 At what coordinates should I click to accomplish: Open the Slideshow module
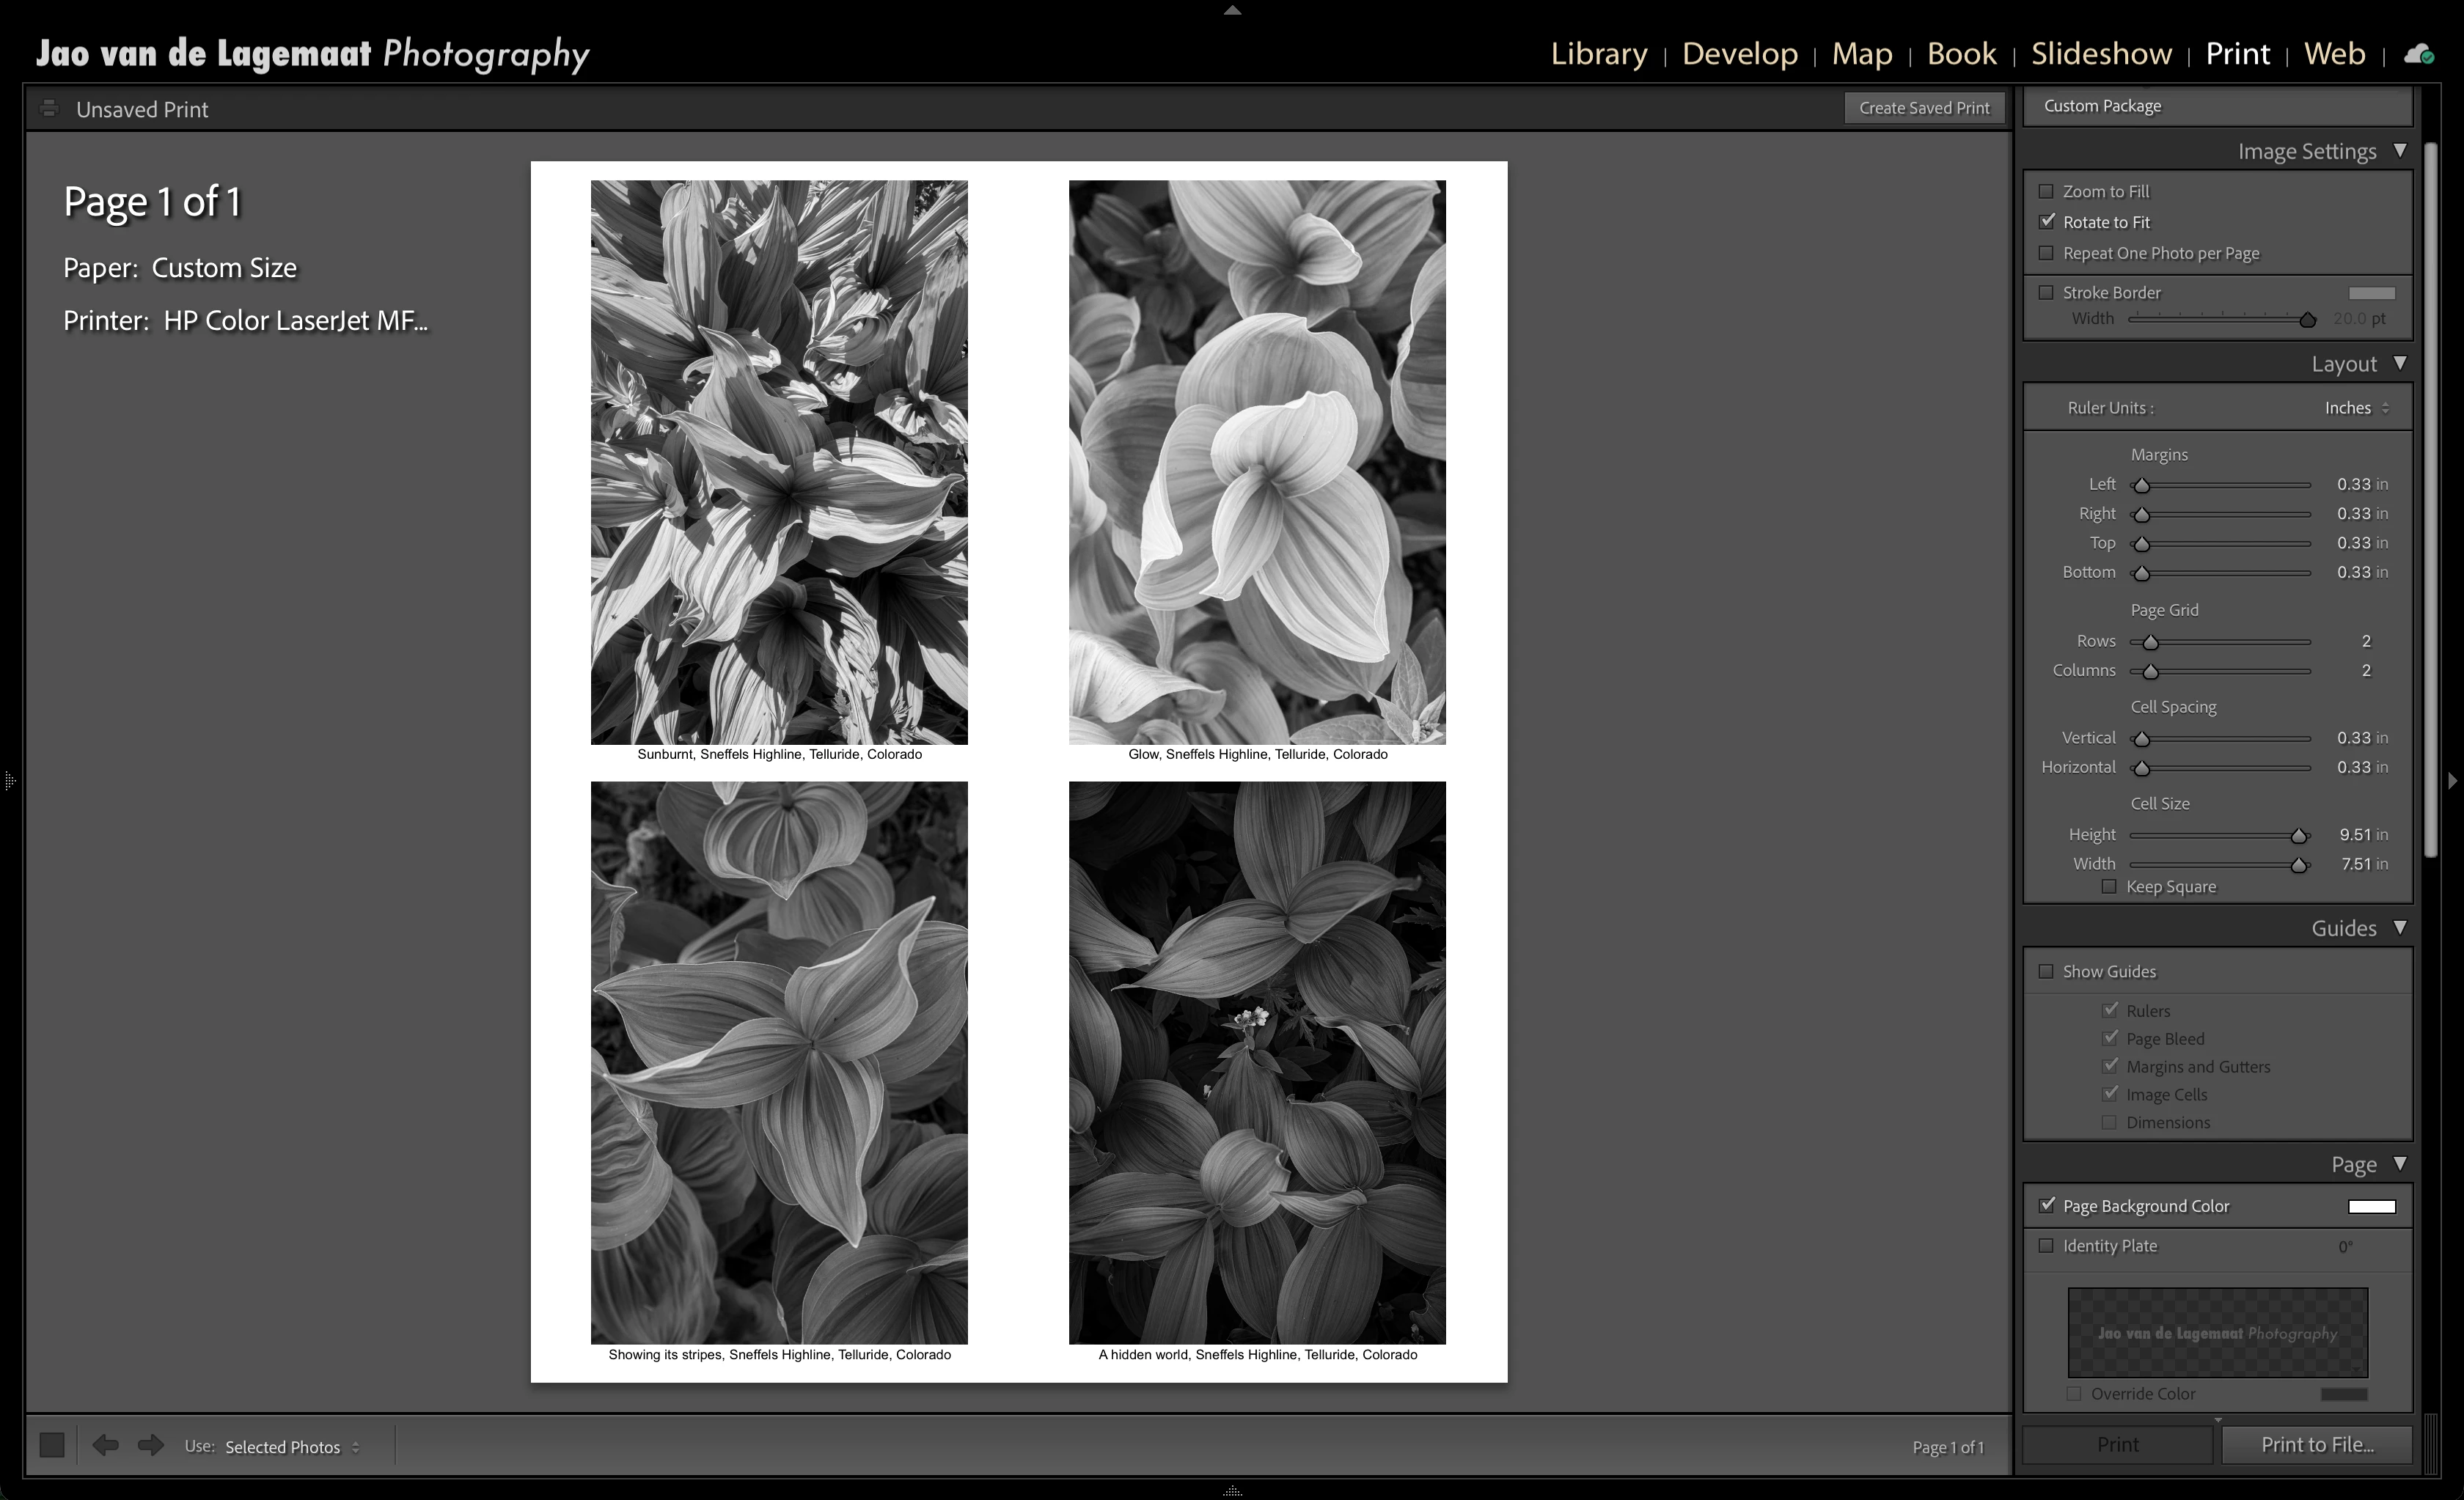[x=2101, y=54]
